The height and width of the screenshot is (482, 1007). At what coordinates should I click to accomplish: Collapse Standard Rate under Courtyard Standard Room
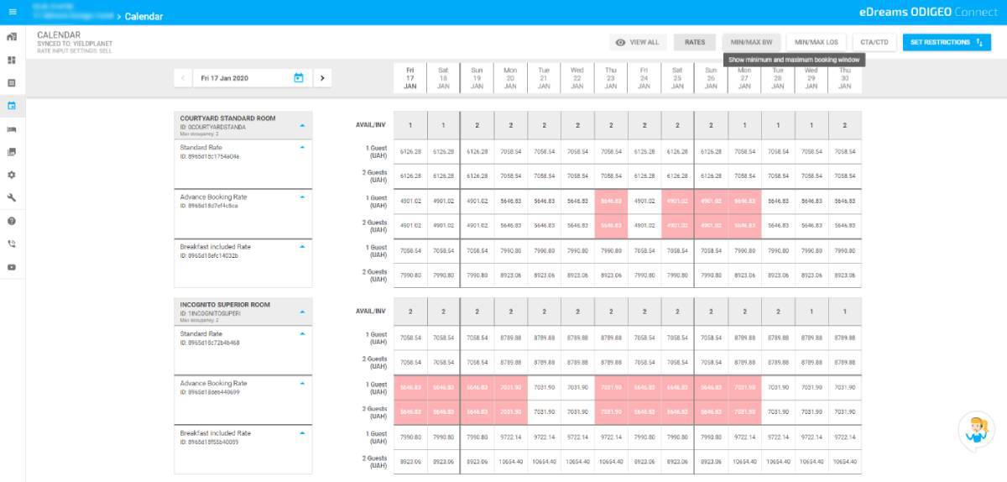pos(303,147)
